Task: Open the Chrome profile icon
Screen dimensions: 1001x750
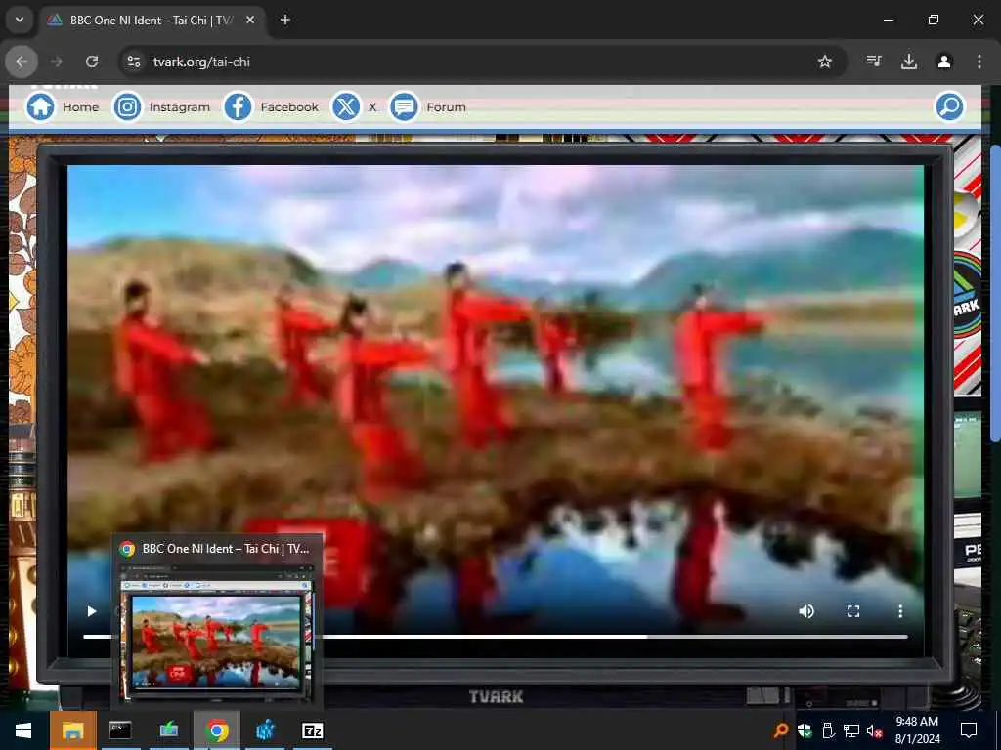Action: 944,62
